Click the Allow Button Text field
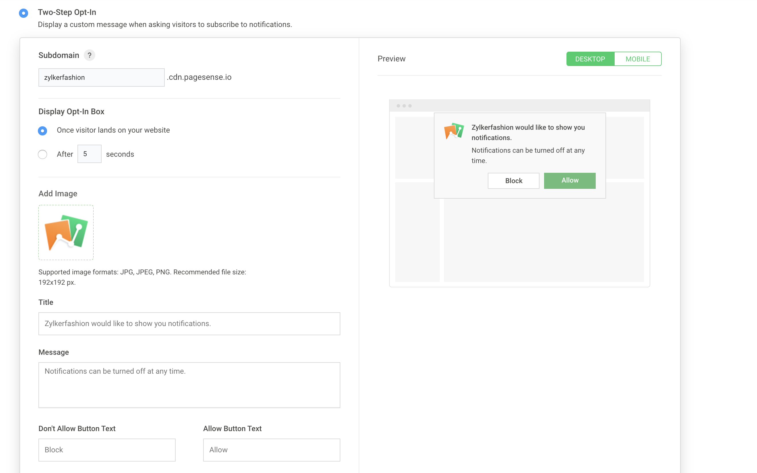 pos(271,449)
